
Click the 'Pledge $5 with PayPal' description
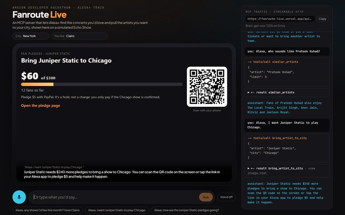pos(90,97)
